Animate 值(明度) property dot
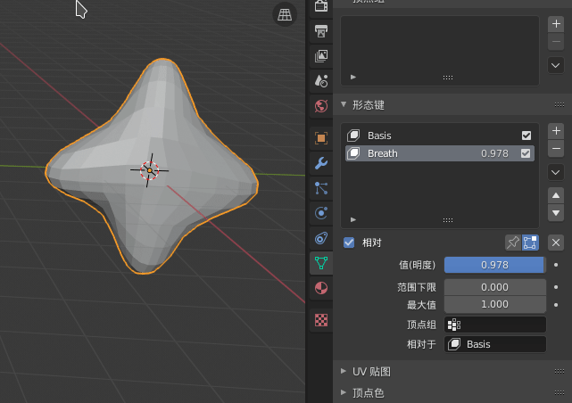The image size is (572, 403). 556,265
